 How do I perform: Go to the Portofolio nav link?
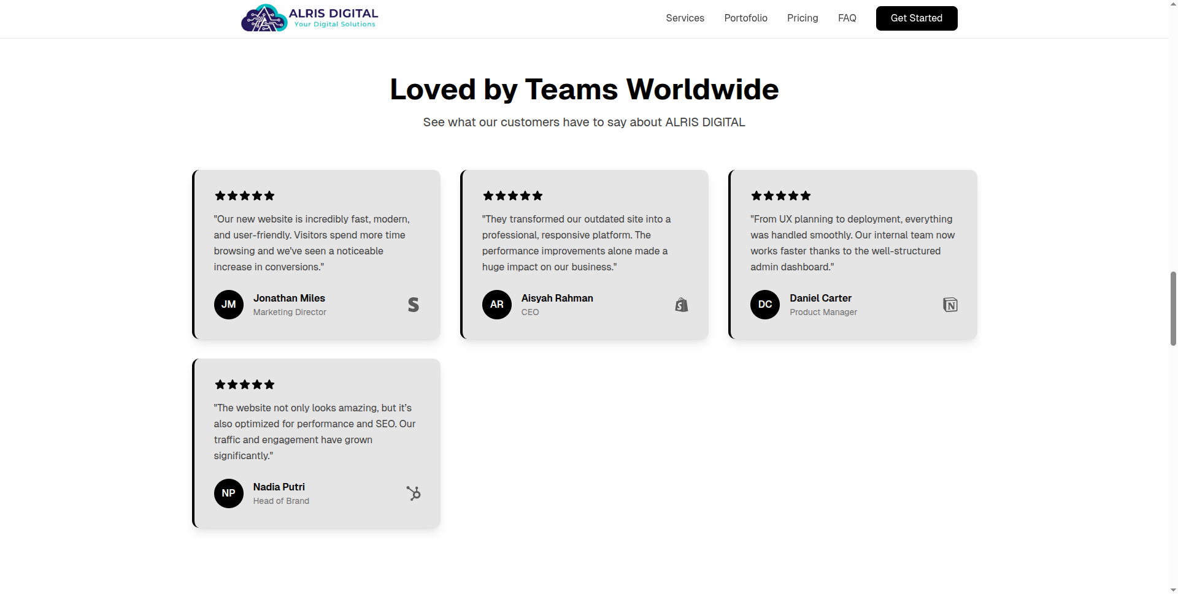coord(745,18)
